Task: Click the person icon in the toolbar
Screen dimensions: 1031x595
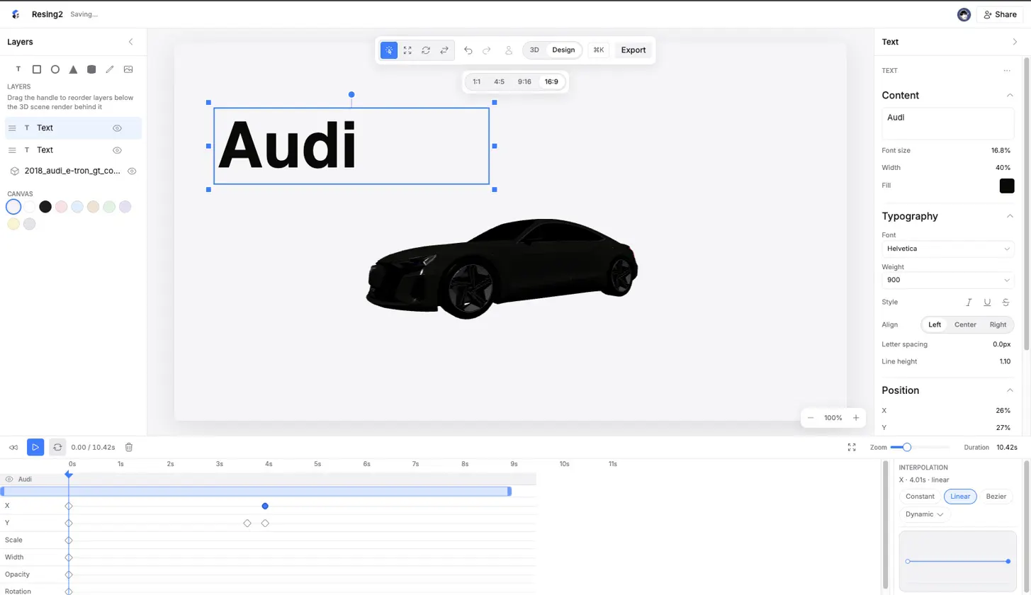Action: tap(509, 50)
